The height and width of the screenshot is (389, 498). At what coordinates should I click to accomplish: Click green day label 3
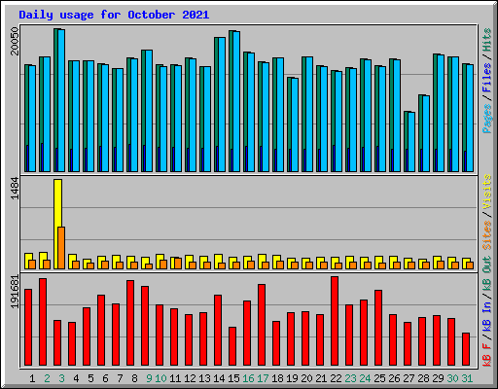pyautogui.click(x=61, y=378)
